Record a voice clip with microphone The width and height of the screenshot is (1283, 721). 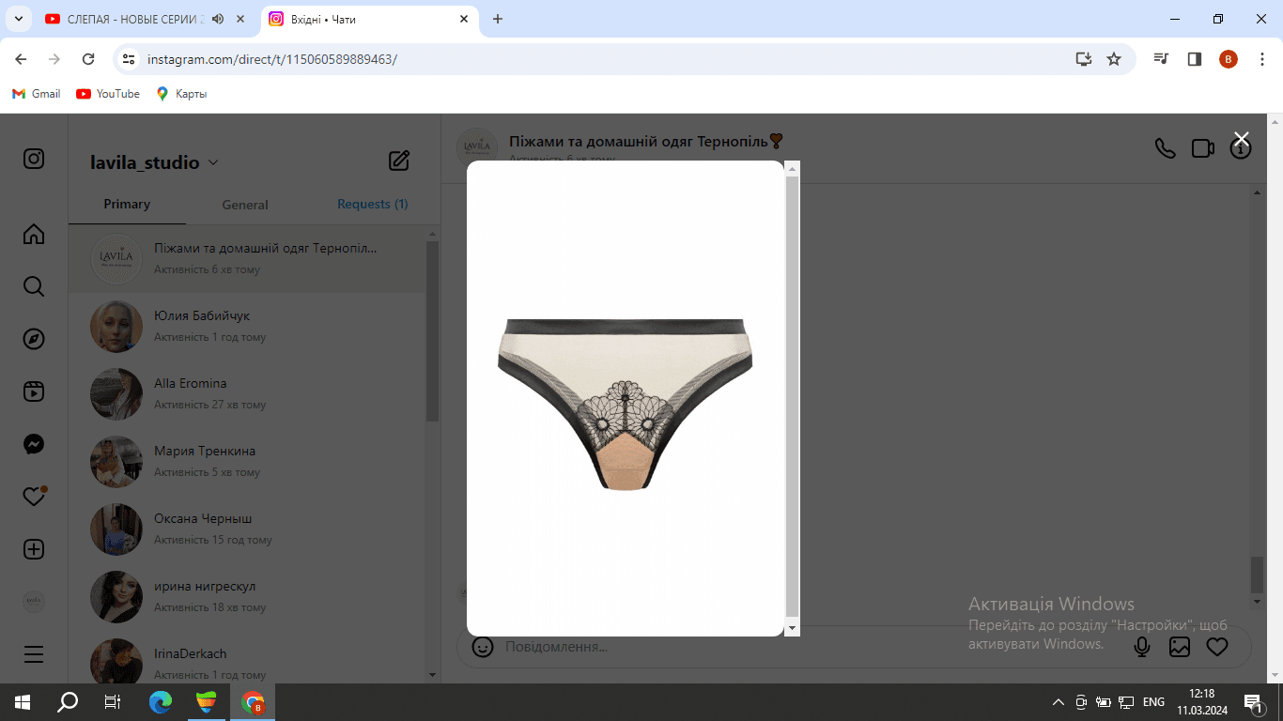tap(1142, 647)
